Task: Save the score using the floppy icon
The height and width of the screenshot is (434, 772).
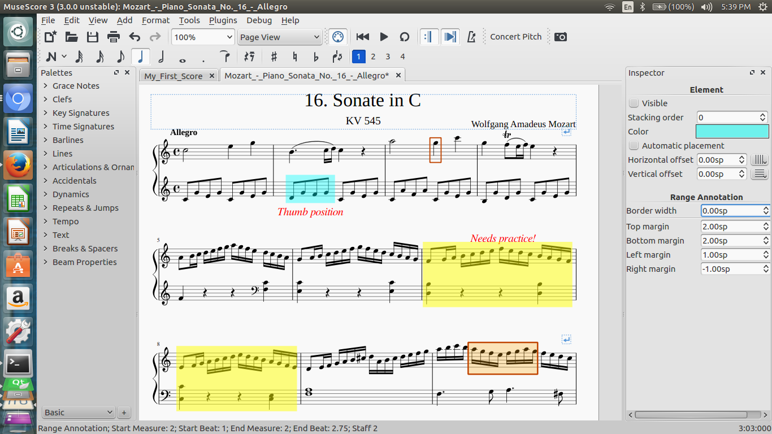Action: tap(93, 37)
